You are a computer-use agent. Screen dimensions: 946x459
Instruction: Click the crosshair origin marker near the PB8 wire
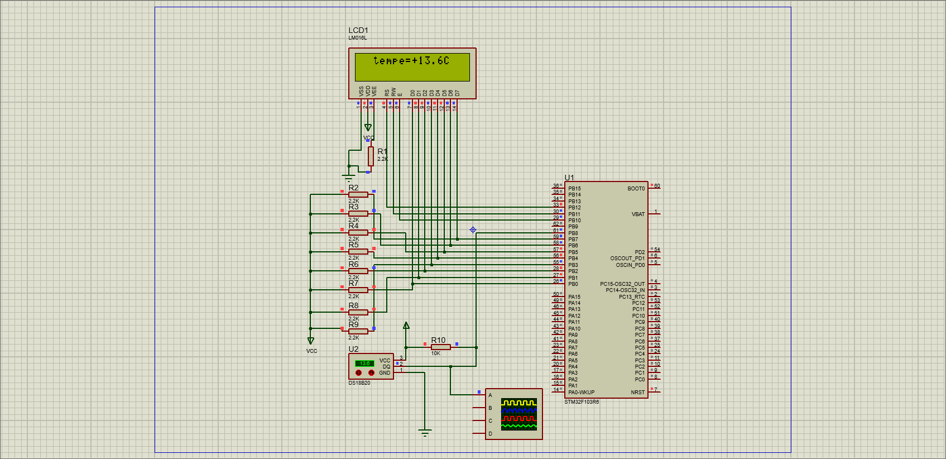pos(473,230)
